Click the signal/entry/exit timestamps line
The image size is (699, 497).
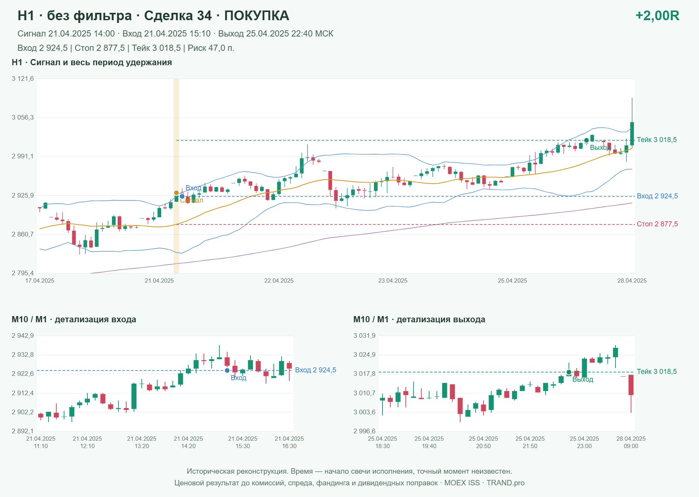coord(176,34)
